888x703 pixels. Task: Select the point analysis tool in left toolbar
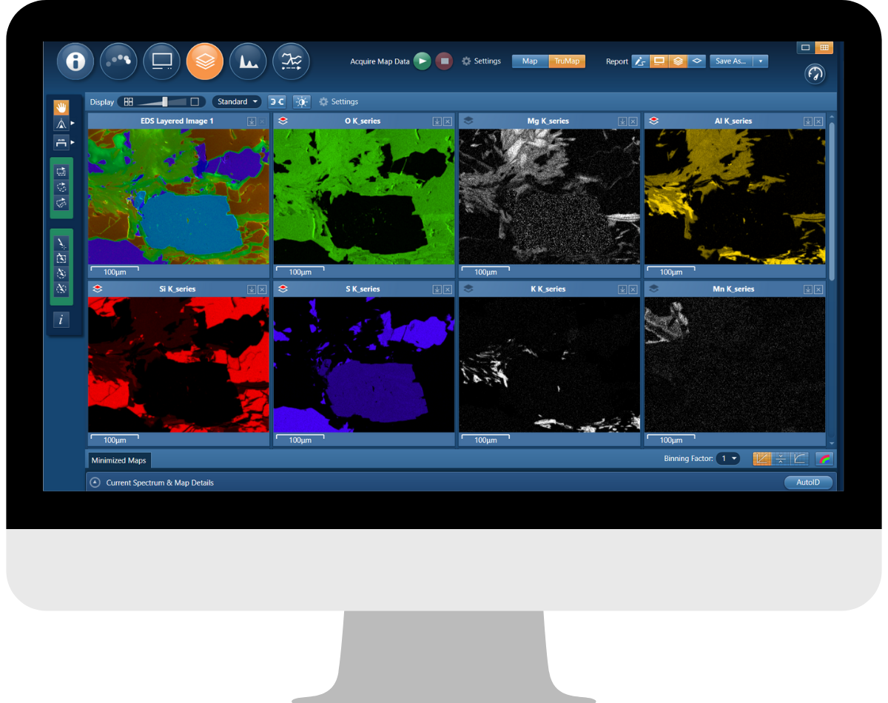click(61, 243)
